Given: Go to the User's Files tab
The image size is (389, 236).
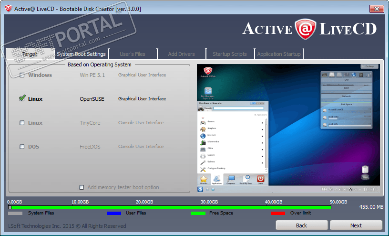Looking at the screenshot, I should click(133, 54).
